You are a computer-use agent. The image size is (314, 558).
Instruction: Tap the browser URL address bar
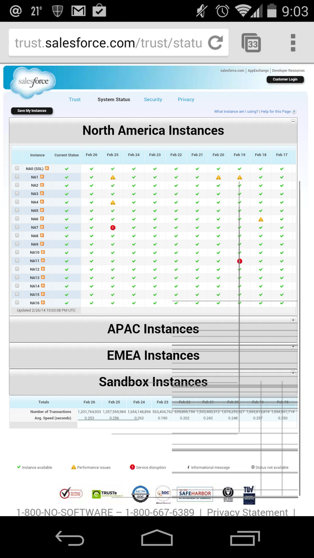(108, 43)
